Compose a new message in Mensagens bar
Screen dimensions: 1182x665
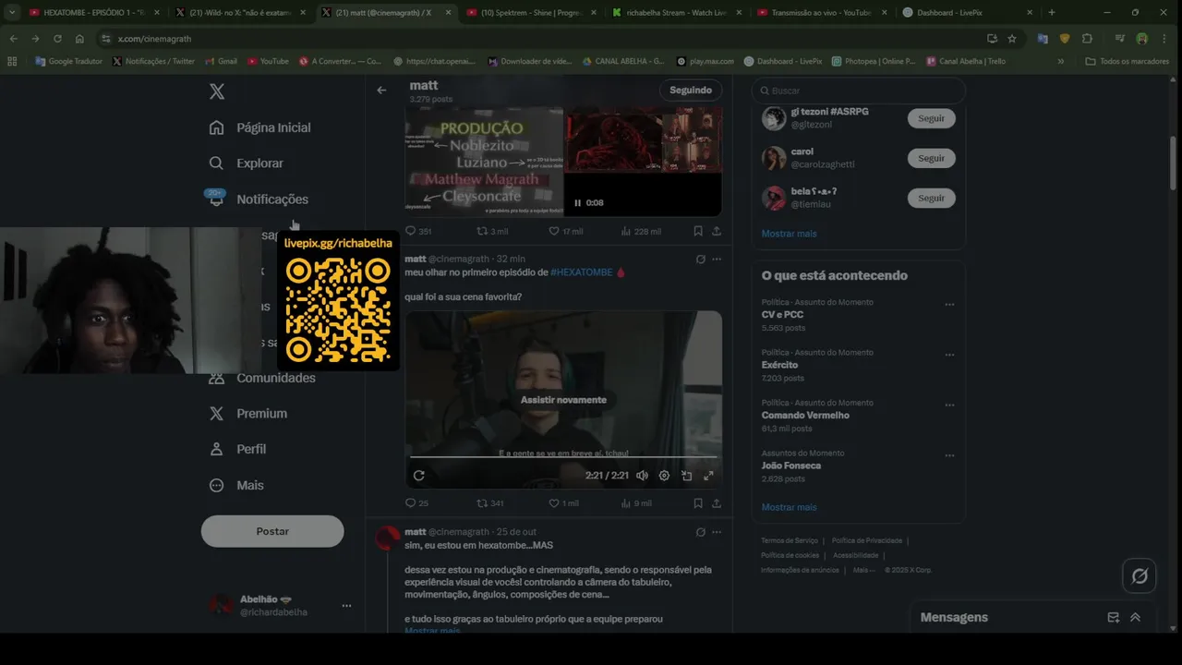coord(1113,618)
